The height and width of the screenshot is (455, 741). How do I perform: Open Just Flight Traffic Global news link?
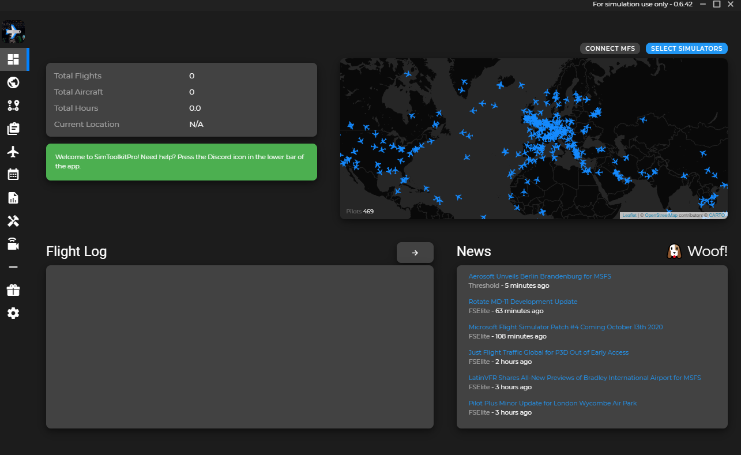[x=548, y=352]
